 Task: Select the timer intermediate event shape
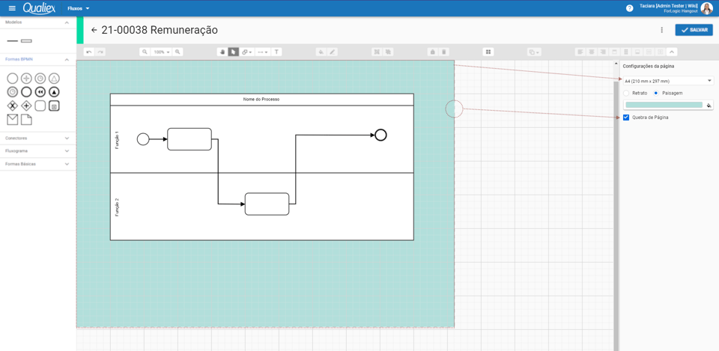(13, 92)
